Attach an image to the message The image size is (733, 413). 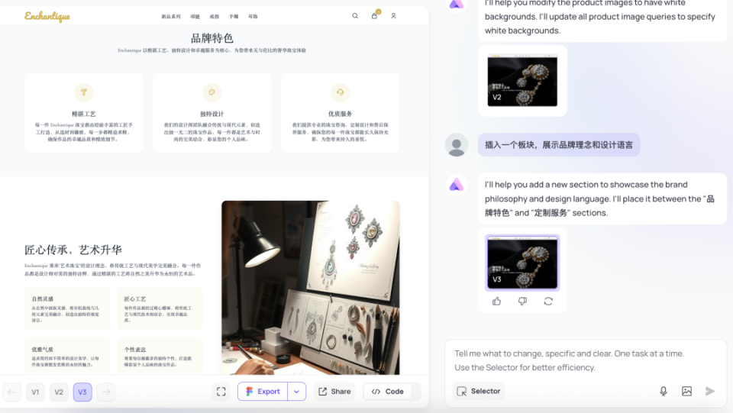click(686, 391)
